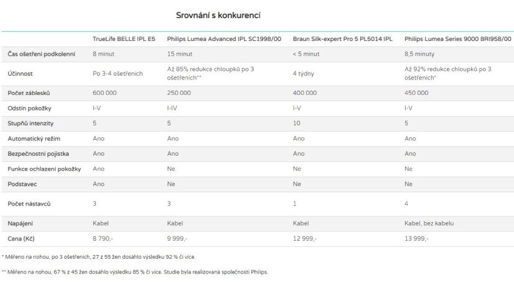Click the 'Automatický režim' row label
The height and width of the screenshot is (291, 514).
34,138
